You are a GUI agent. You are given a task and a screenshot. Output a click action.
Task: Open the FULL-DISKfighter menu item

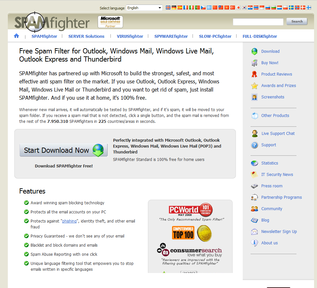[260, 36]
